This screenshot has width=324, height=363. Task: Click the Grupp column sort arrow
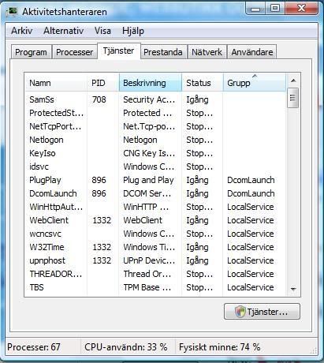(x=255, y=76)
